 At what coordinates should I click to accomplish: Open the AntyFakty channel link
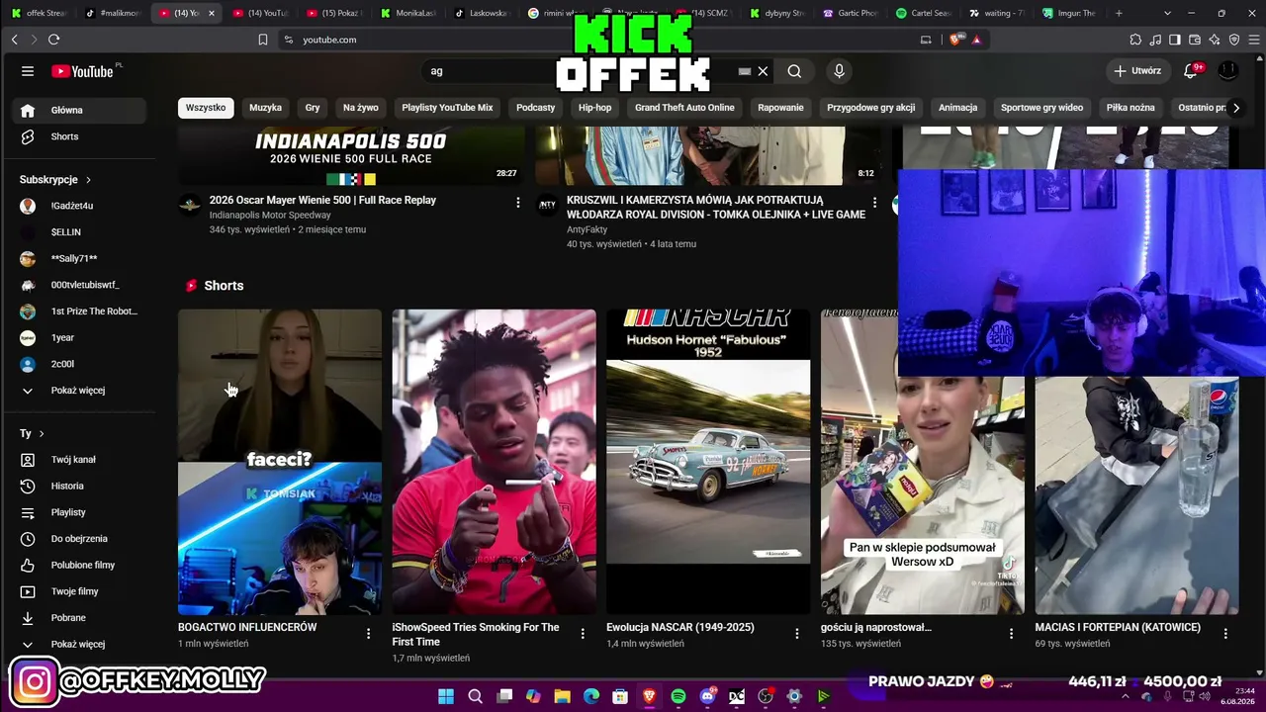click(588, 229)
